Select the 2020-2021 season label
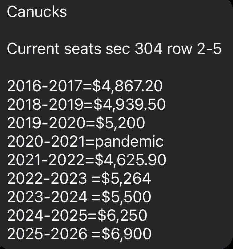233x249 pixels. [x=46, y=141]
